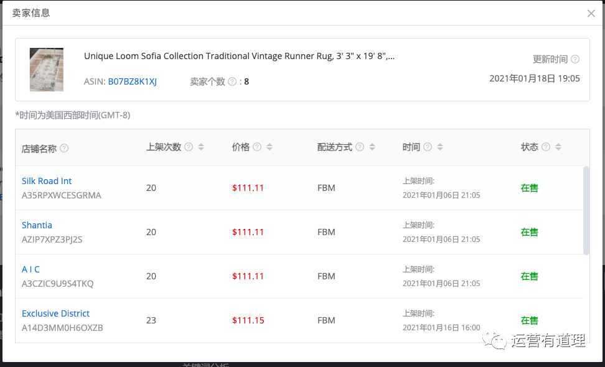Open ASIN B07BZ8K1XJ product link
This screenshot has width=605, height=367.
point(133,81)
